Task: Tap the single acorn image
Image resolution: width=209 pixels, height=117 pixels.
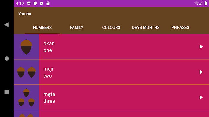Action: [26, 47]
